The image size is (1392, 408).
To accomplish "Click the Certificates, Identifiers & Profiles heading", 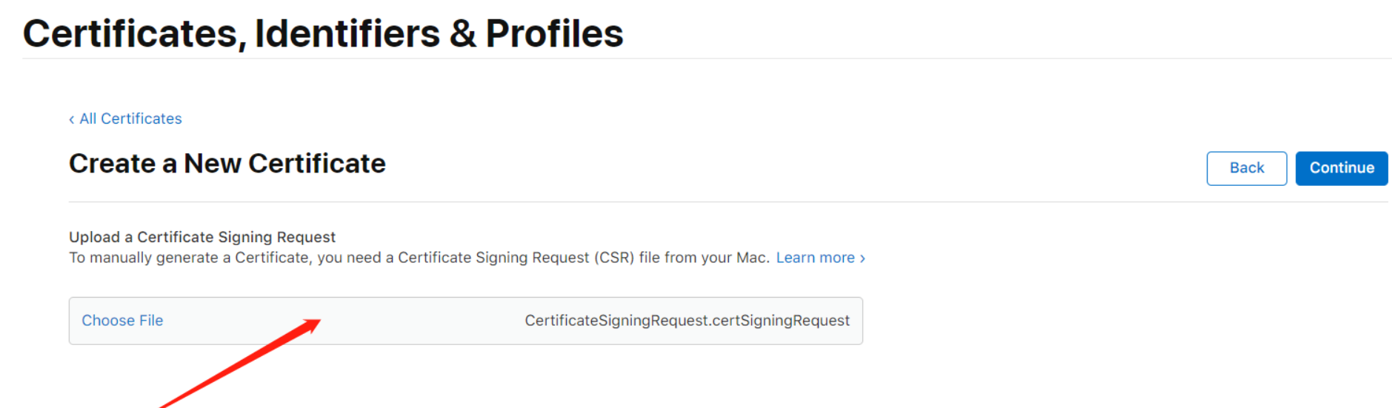I will tap(323, 33).
